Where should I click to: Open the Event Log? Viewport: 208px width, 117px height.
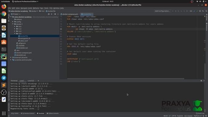[x=200, y=113]
